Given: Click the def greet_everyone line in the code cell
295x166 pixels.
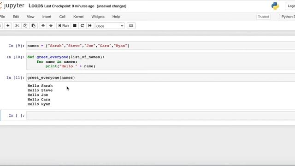Looking at the screenshot, I should click(66, 57).
